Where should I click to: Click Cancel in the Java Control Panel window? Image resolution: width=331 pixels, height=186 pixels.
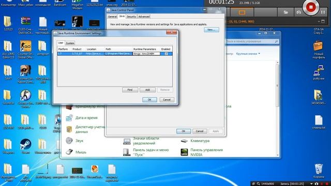200,131
